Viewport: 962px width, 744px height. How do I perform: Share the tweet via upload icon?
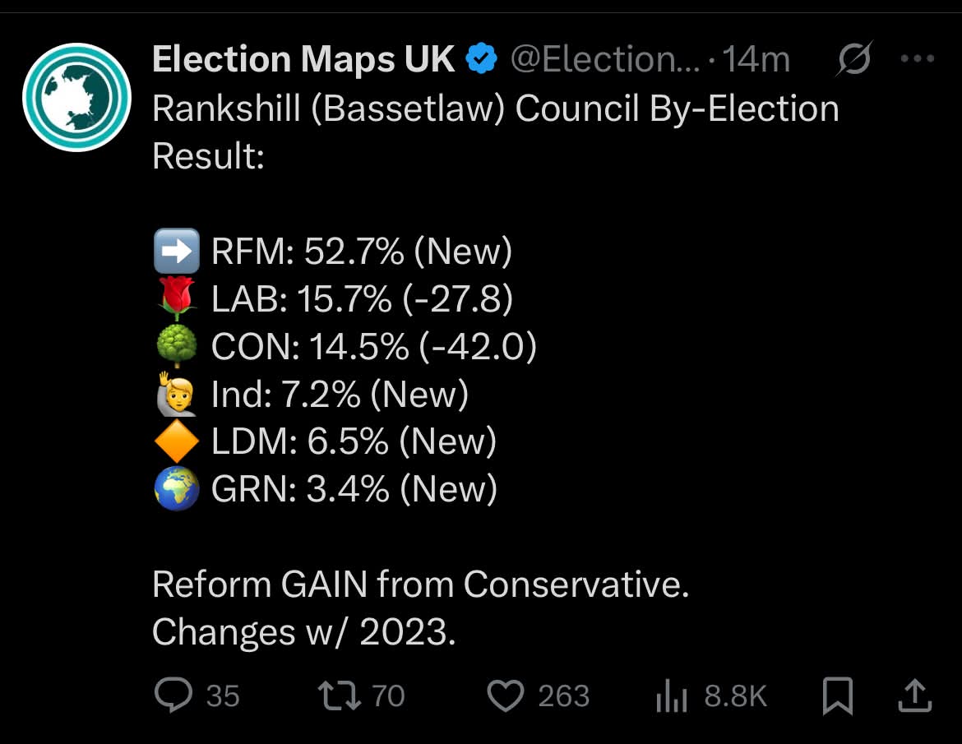915,695
